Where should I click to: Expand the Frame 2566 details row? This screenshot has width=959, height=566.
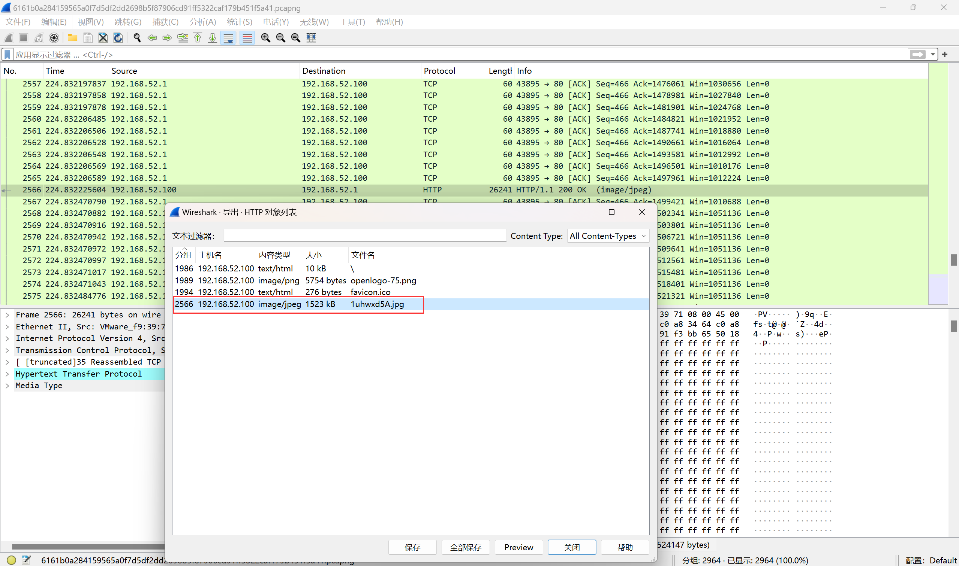7,315
